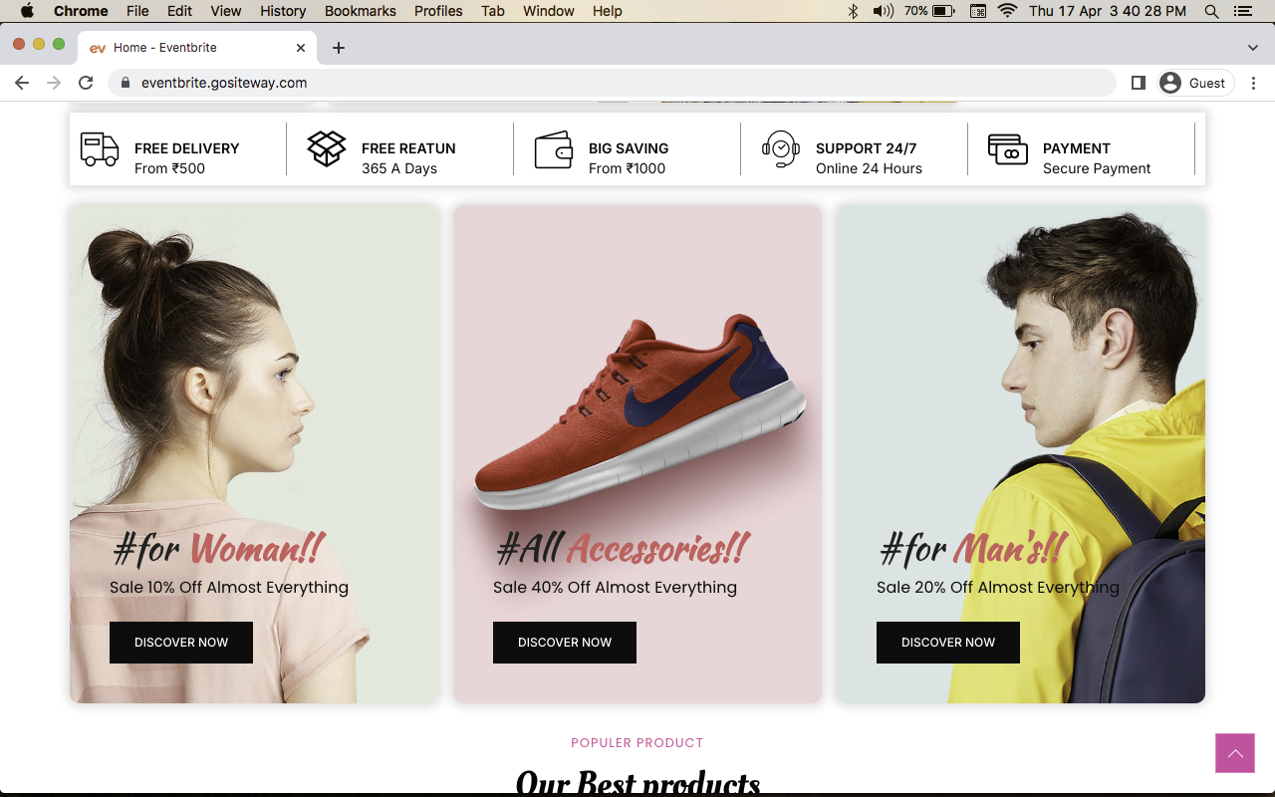Click the pink scroll-to-top arrow button
Screen dimensions: 1275x797
point(1235,753)
